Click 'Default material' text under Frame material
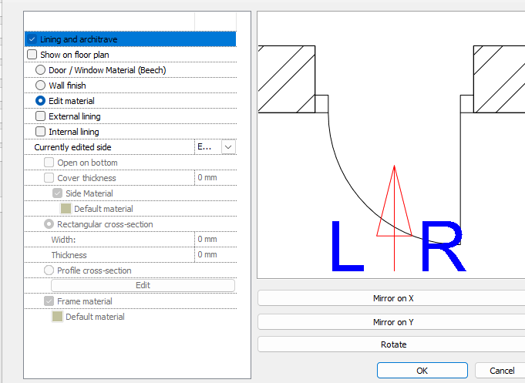Viewport: 525px width, 383px height. (x=95, y=317)
